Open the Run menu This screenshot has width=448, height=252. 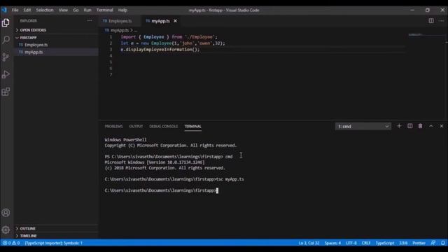click(x=87, y=10)
